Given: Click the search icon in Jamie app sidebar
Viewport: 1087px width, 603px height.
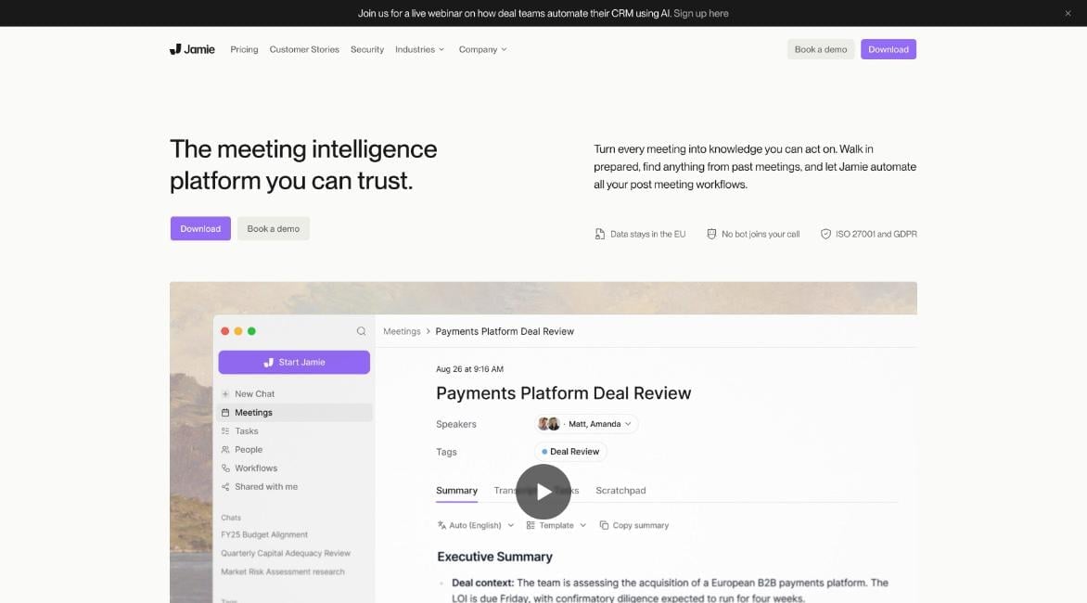Looking at the screenshot, I should point(361,331).
